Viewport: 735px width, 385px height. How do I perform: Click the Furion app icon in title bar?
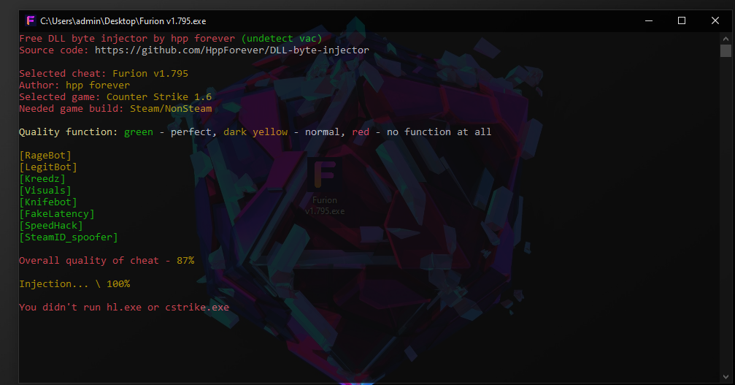pyautogui.click(x=31, y=20)
